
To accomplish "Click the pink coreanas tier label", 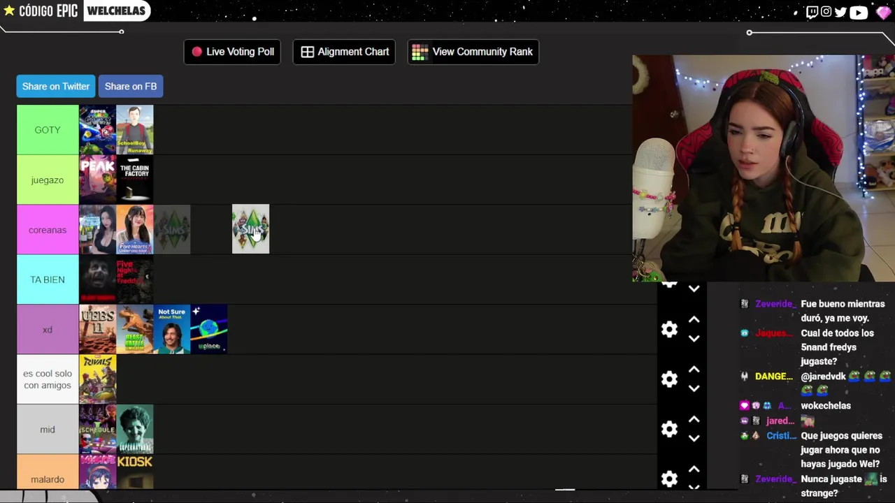I will 48,229.
